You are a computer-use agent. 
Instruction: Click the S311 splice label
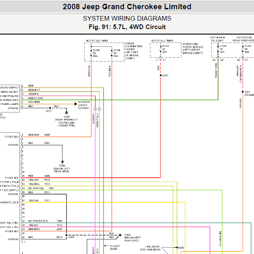247,92
